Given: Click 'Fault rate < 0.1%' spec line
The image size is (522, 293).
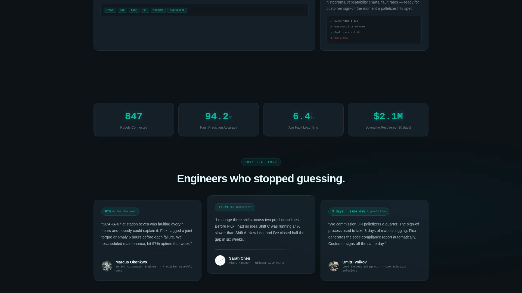Looking at the screenshot, I should coord(347,32).
